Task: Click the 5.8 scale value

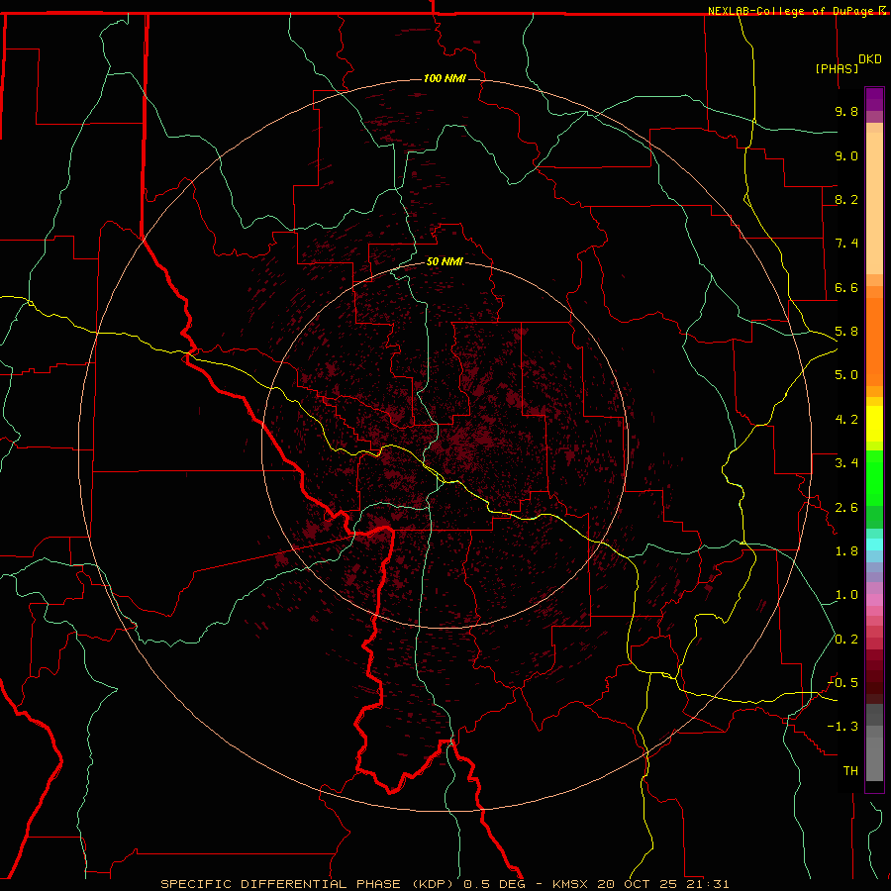Action: (x=846, y=332)
